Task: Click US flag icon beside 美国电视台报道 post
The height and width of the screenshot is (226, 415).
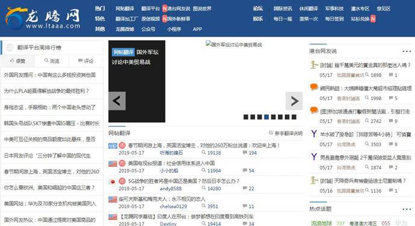Action: (x=112, y=164)
